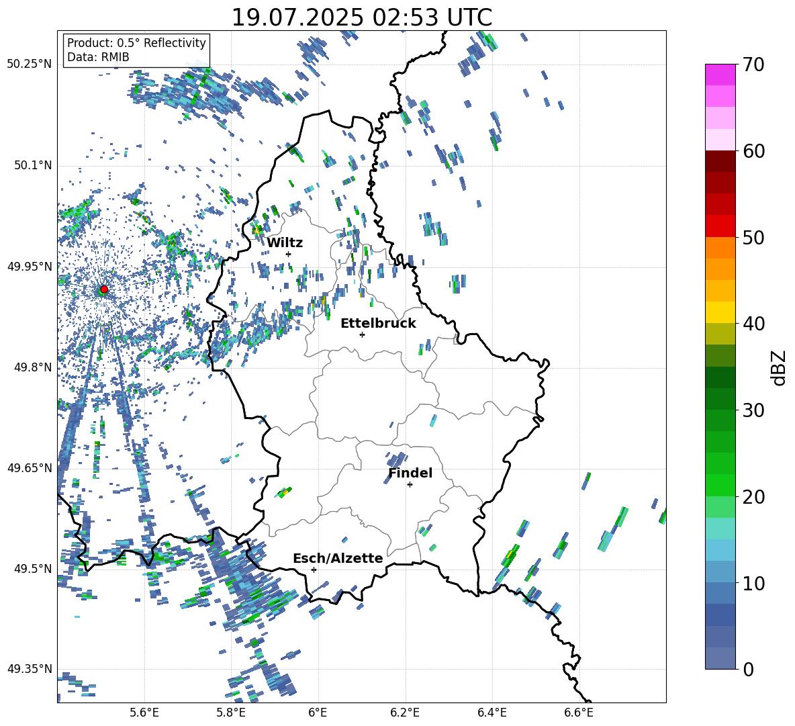Click the colorbar 10 tick label
This screenshot has height=726, width=795.
[753, 583]
